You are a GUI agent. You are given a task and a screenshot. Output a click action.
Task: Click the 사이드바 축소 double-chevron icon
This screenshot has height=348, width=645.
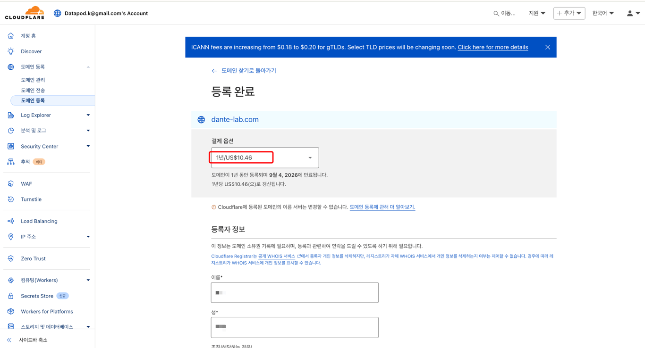(9, 340)
